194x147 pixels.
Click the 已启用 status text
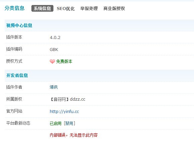pos(55,123)
